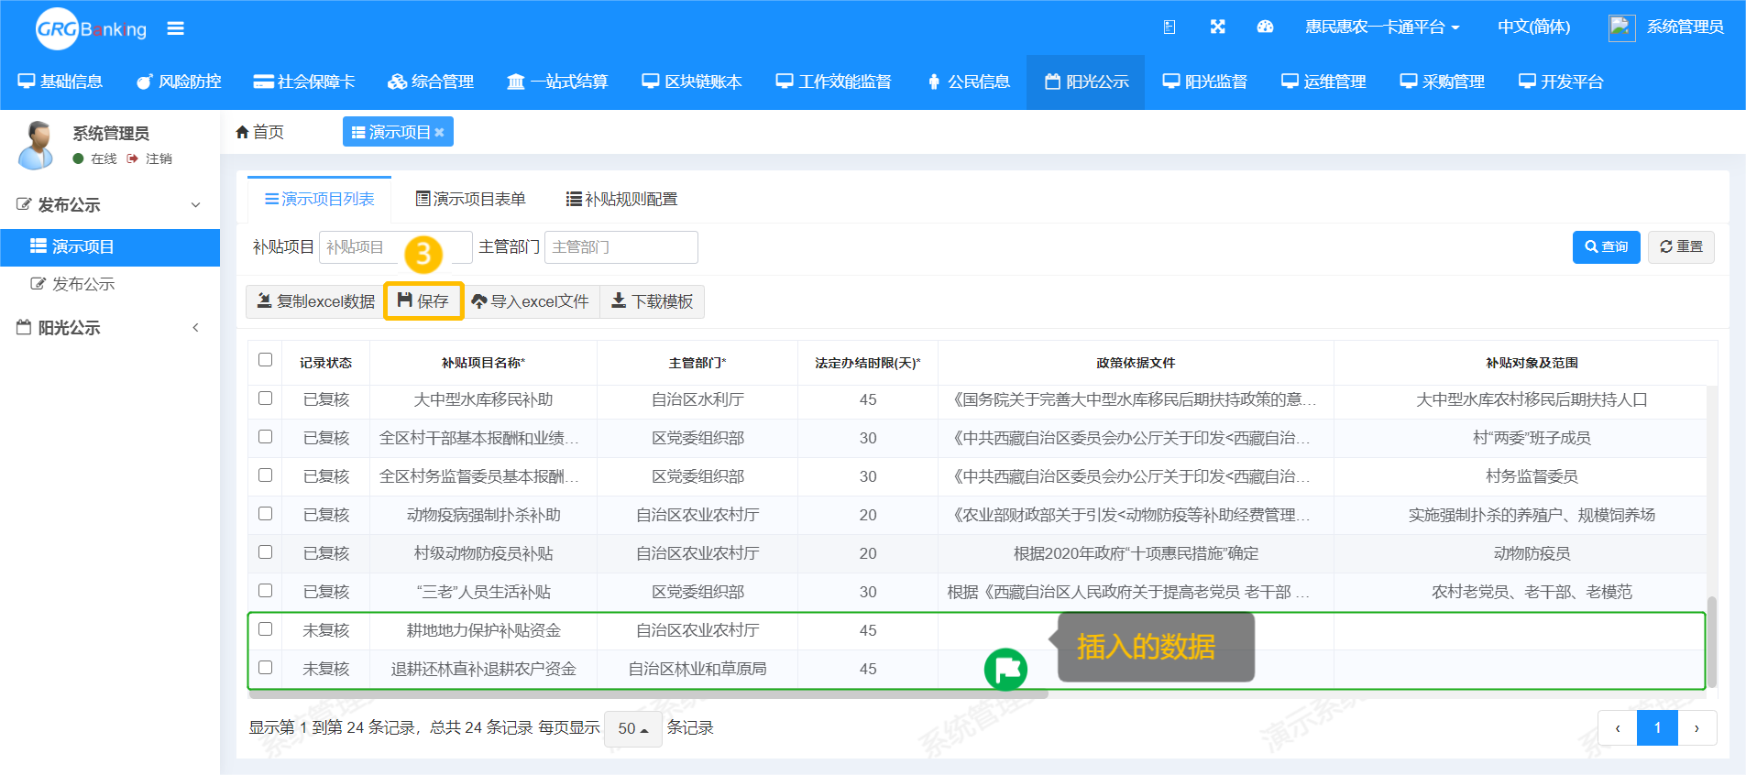Click the document icon in top header

[x=1169, y=27]
